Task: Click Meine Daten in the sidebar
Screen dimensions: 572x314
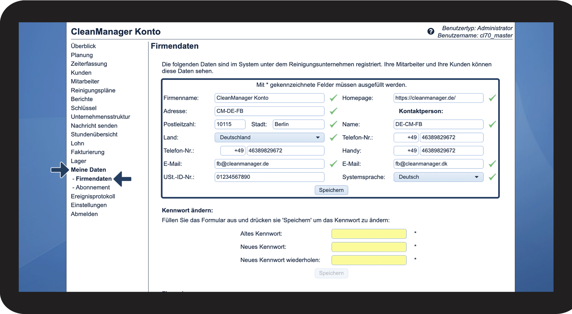Action: [88, 170]
